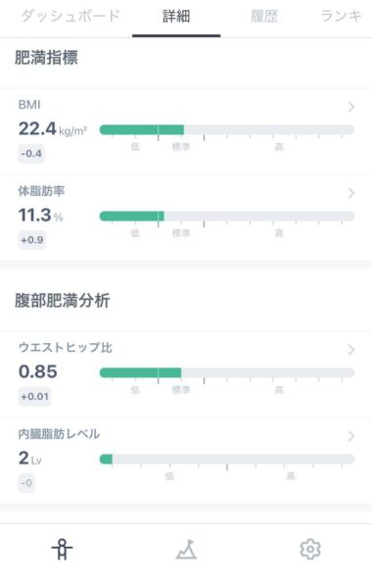
Task: Expand ウエストヒップ比 details chevron
Action: coord(351,350)
